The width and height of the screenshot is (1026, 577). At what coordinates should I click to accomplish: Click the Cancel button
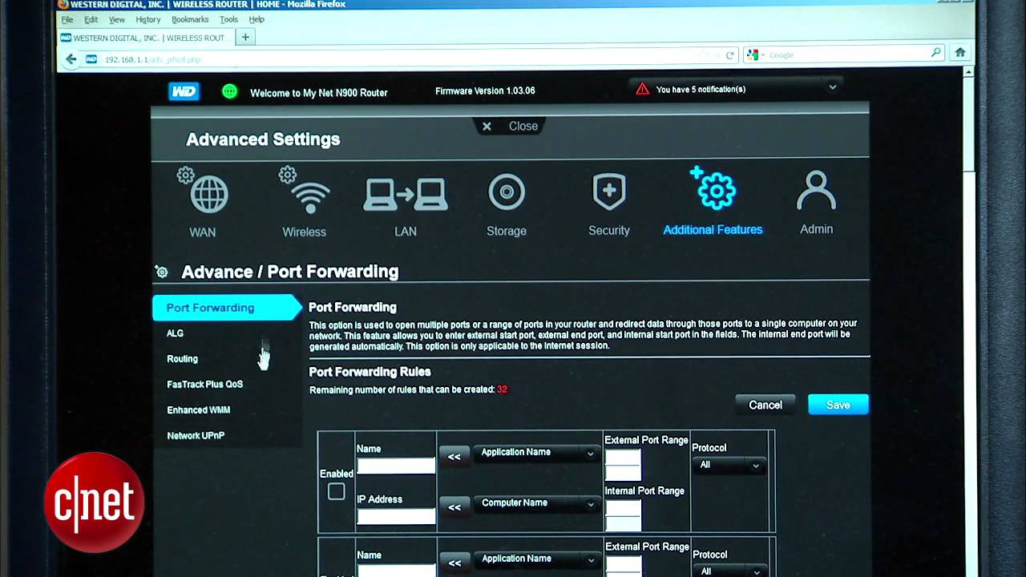tap(765, 405)
